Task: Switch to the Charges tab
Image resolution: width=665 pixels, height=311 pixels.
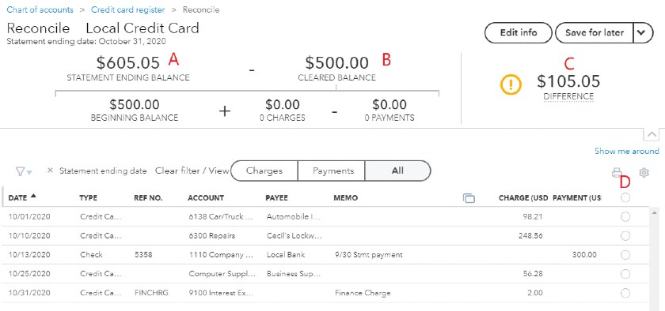Action: (264, 171)
